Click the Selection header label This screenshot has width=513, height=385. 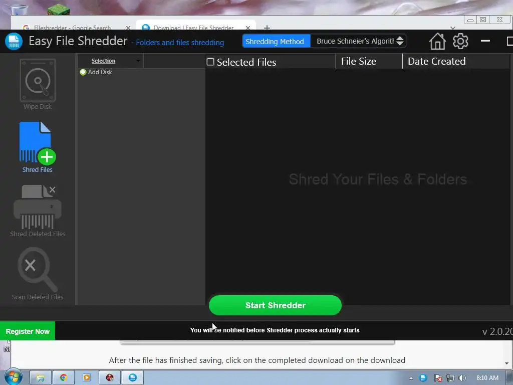(x=103, y=61)
